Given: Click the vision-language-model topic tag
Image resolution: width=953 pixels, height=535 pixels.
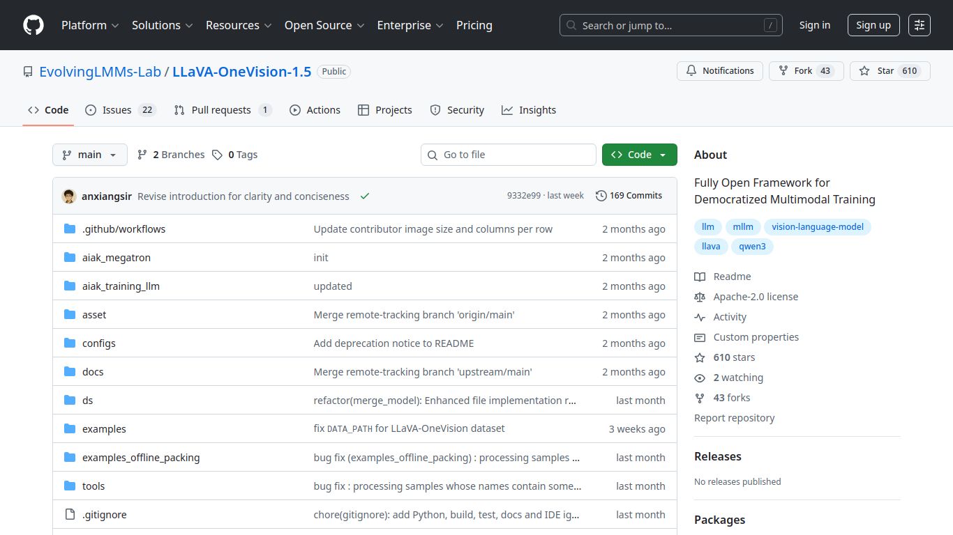Looking at the screenshot, I should point(817,227).
